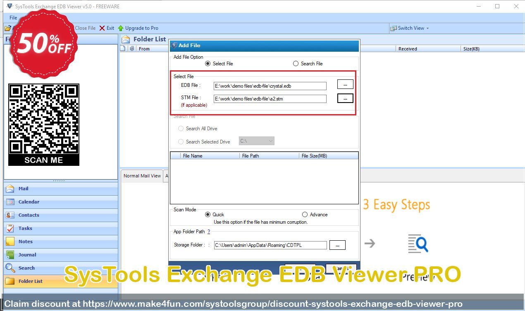This screenshot has width=525, height=311.
Task: Open the Contacts section icon
Action: click(x=10, y=215)
